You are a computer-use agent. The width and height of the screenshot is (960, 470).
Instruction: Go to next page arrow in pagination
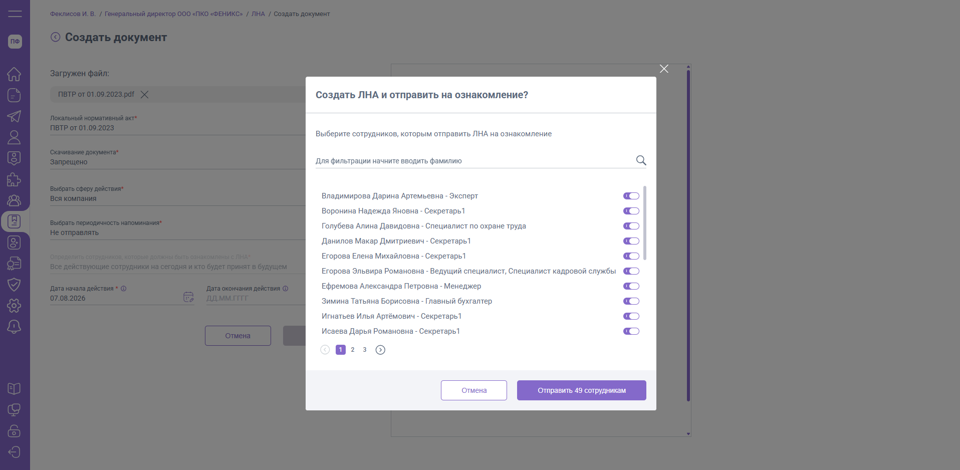[x=380, y=350]
